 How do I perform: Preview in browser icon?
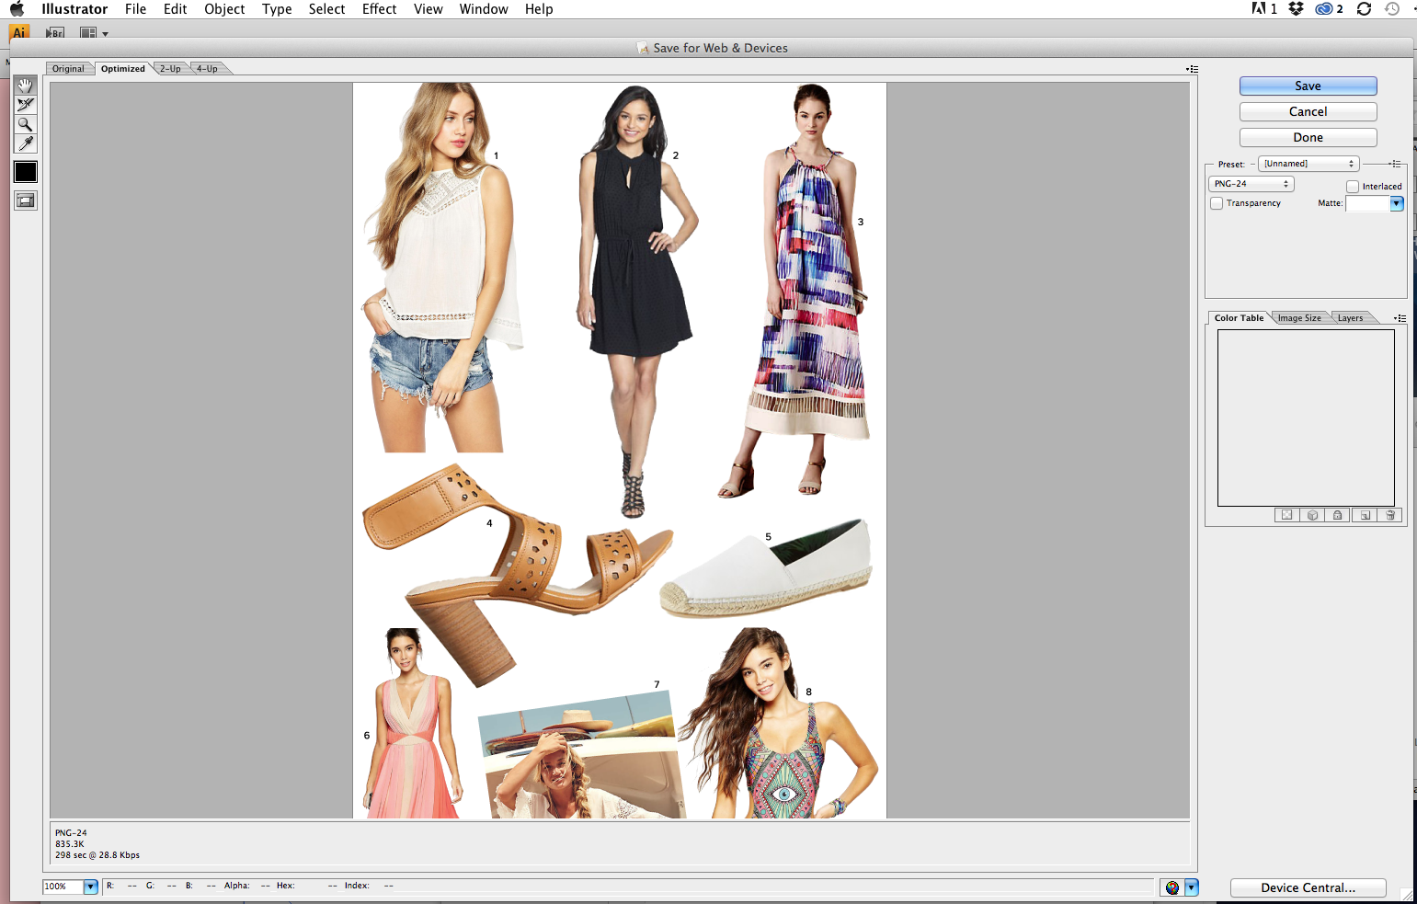pos(1172,887)
